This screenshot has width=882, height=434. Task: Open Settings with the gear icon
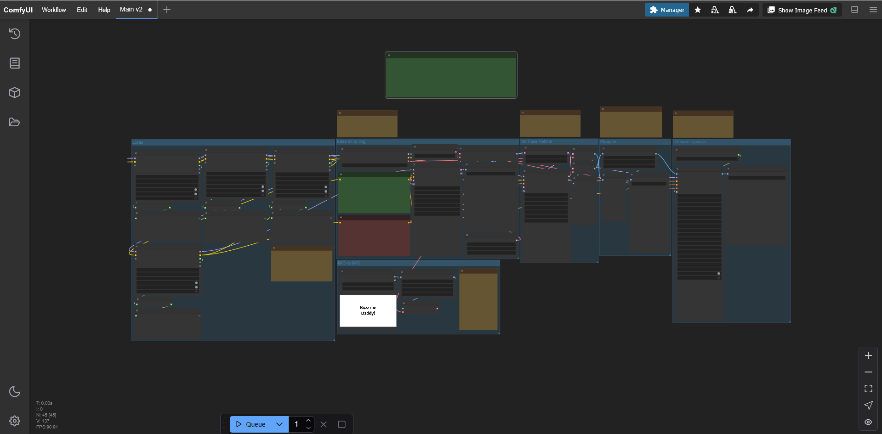point(15,421)
